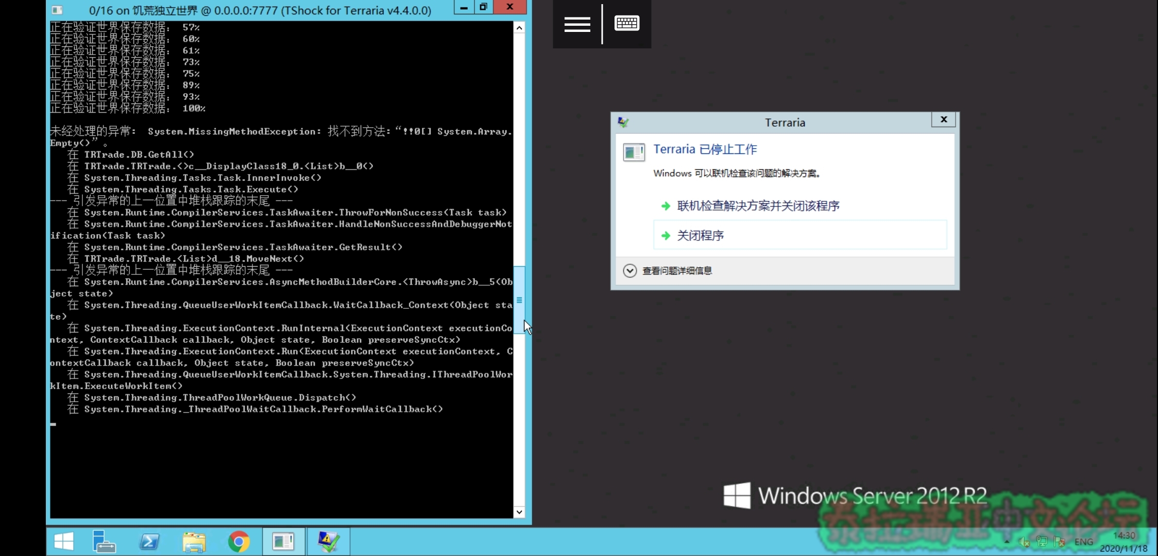Viewport: 1158px width, 556px height.
Task: Choose '关闭程序' to close Terraria
Action: pyautogui.click(x=800, y=235)
